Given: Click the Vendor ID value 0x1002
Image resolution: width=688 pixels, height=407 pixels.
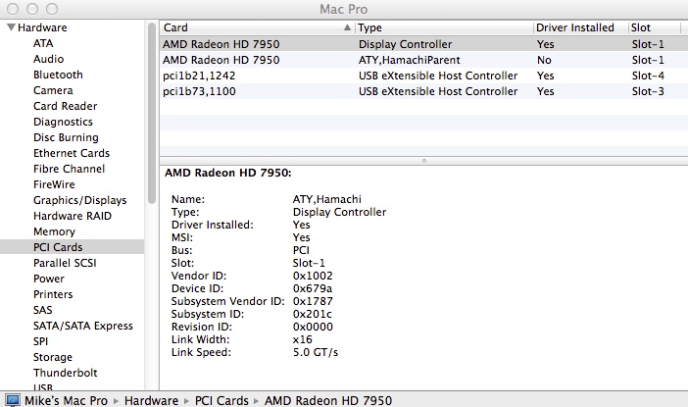Looking at the screenshot, I should (x=313, y=276).
